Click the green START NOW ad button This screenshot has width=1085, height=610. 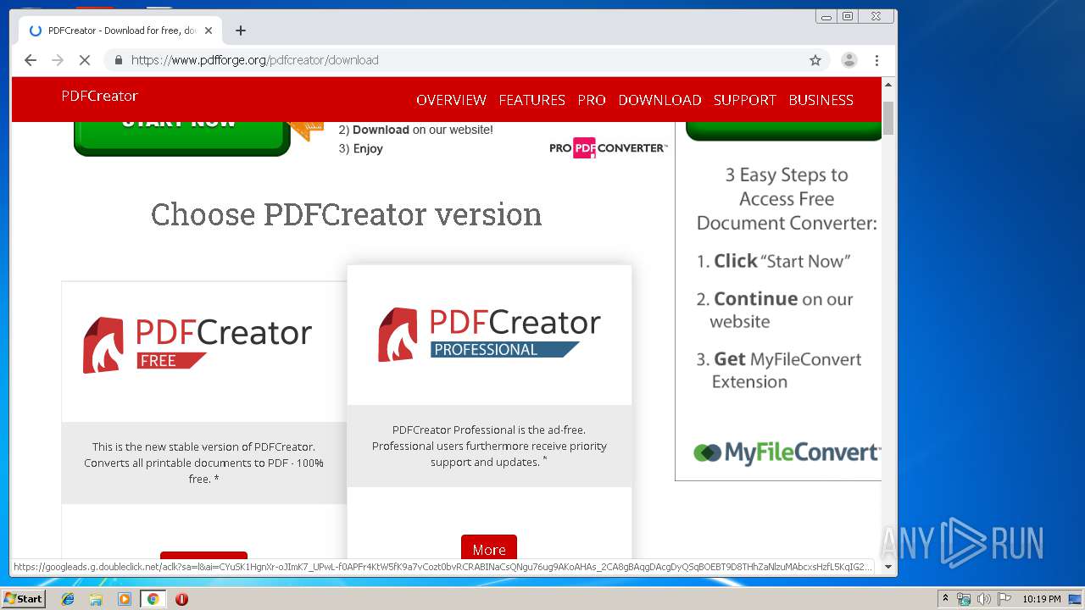[x=182, y=138]
